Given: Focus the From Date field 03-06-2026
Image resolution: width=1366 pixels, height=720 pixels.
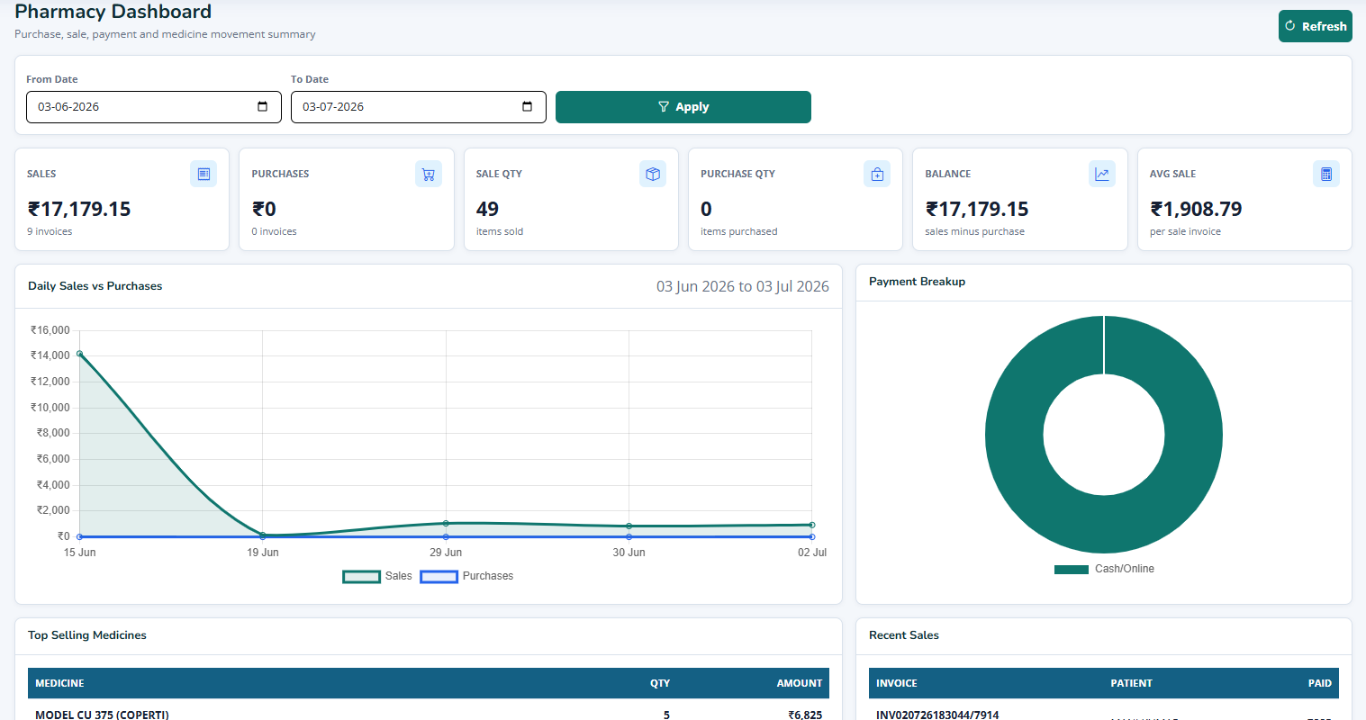Looking at the screenshot, I should tap(154, 106).
